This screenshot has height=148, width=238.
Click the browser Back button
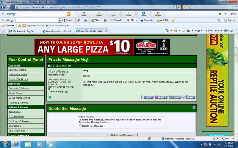(3, 7)
